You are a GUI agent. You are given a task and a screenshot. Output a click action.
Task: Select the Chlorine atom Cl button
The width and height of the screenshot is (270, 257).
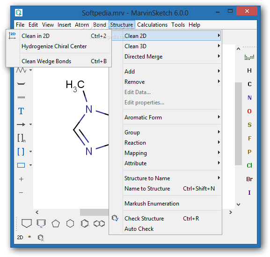[x=249, y=165]
